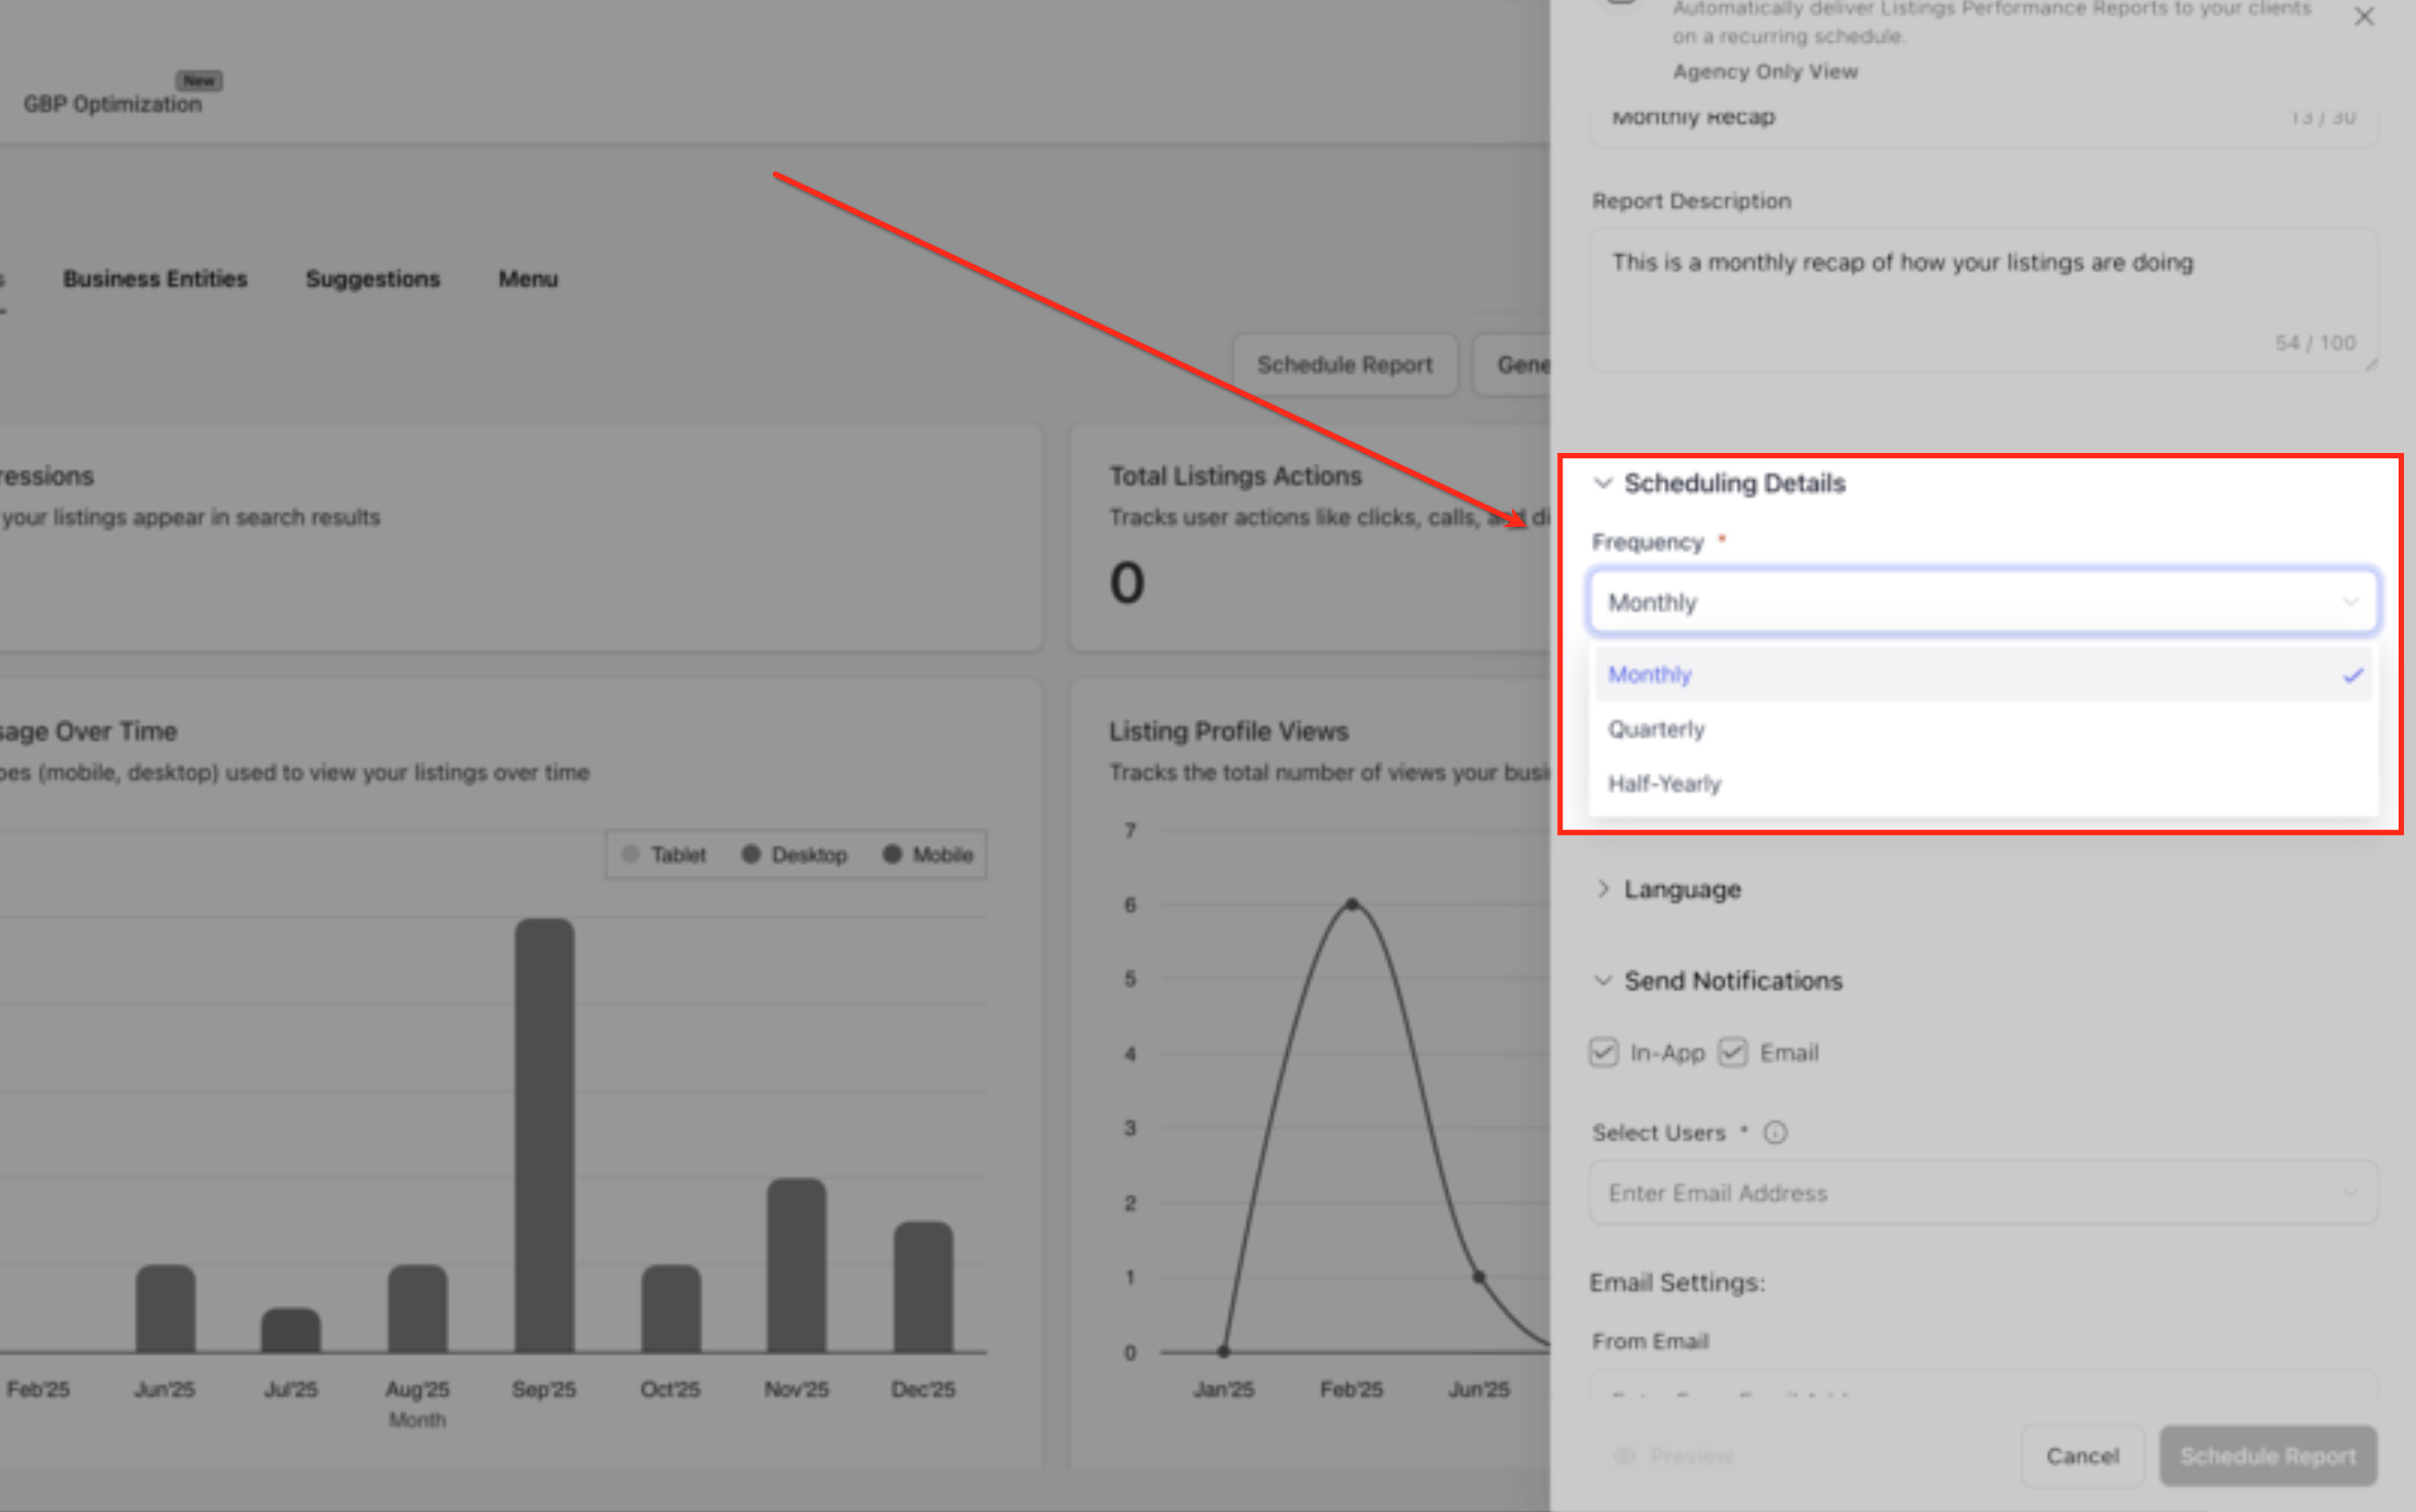
Task: Open the Frequency dropdown field
Action: pyautogui.click(x=1982, y=602)
